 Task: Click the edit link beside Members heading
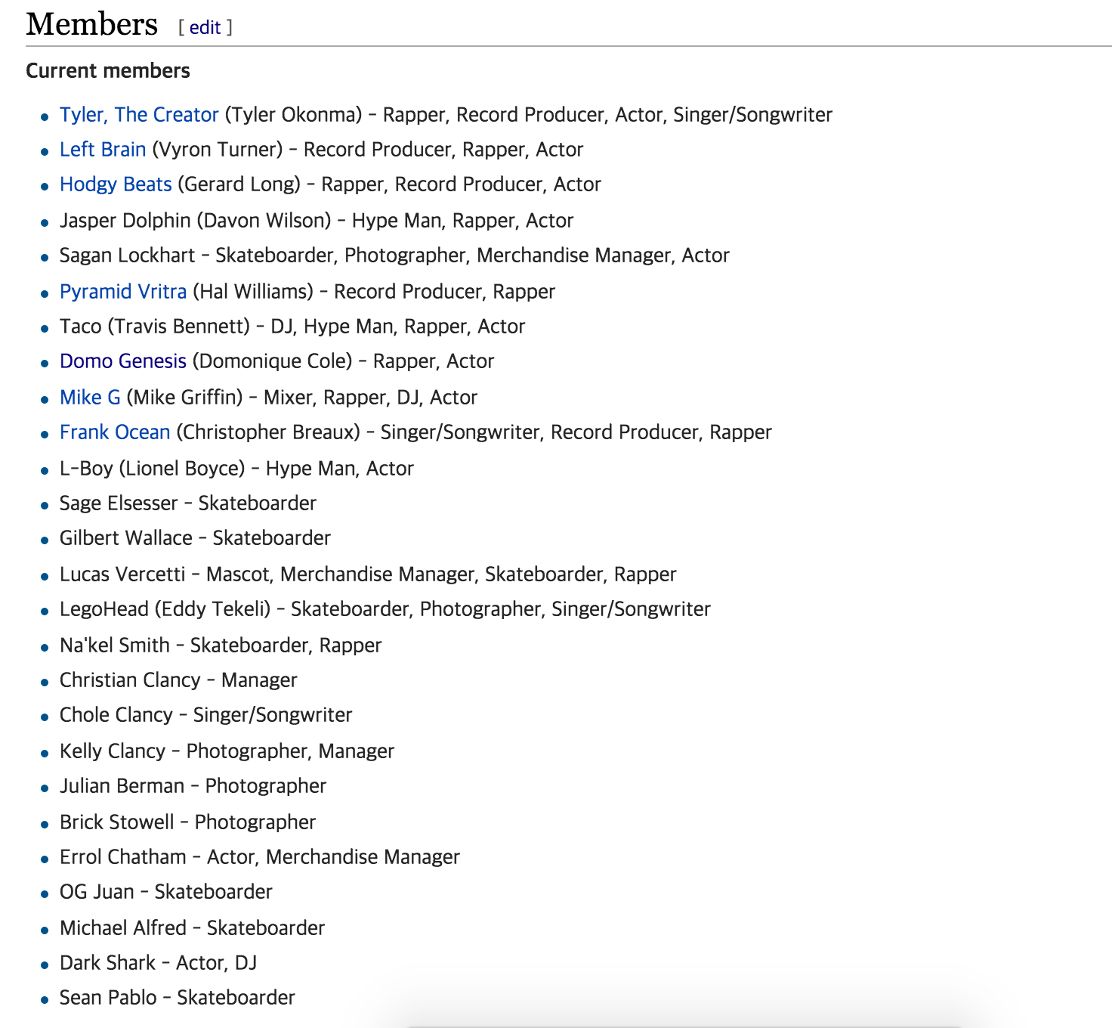(x=205, y=27)
